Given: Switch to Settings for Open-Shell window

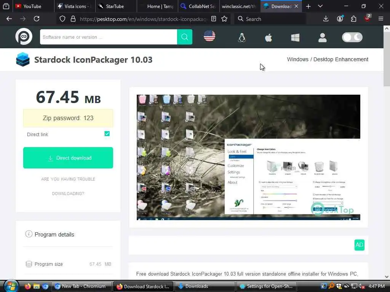Looking at the screenshot, I should pyautogui.click(x=266, y=286).
